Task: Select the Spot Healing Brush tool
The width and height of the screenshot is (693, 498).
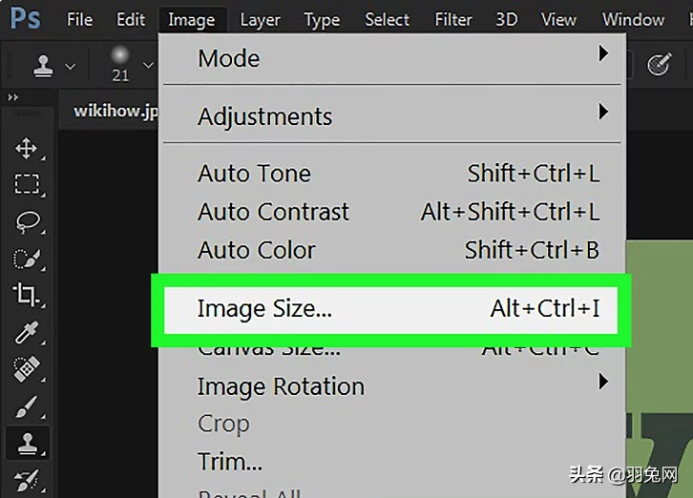Action: coord(26,369)
